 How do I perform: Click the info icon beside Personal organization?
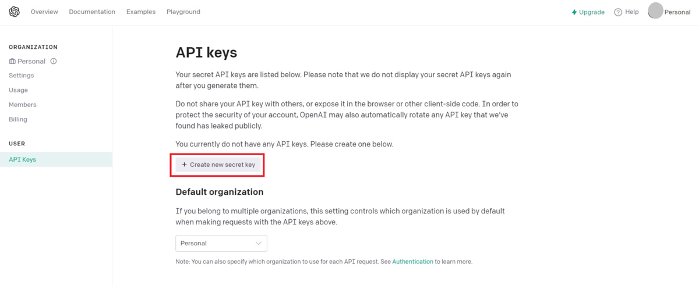pyautogui.click(x=54, y=61)
